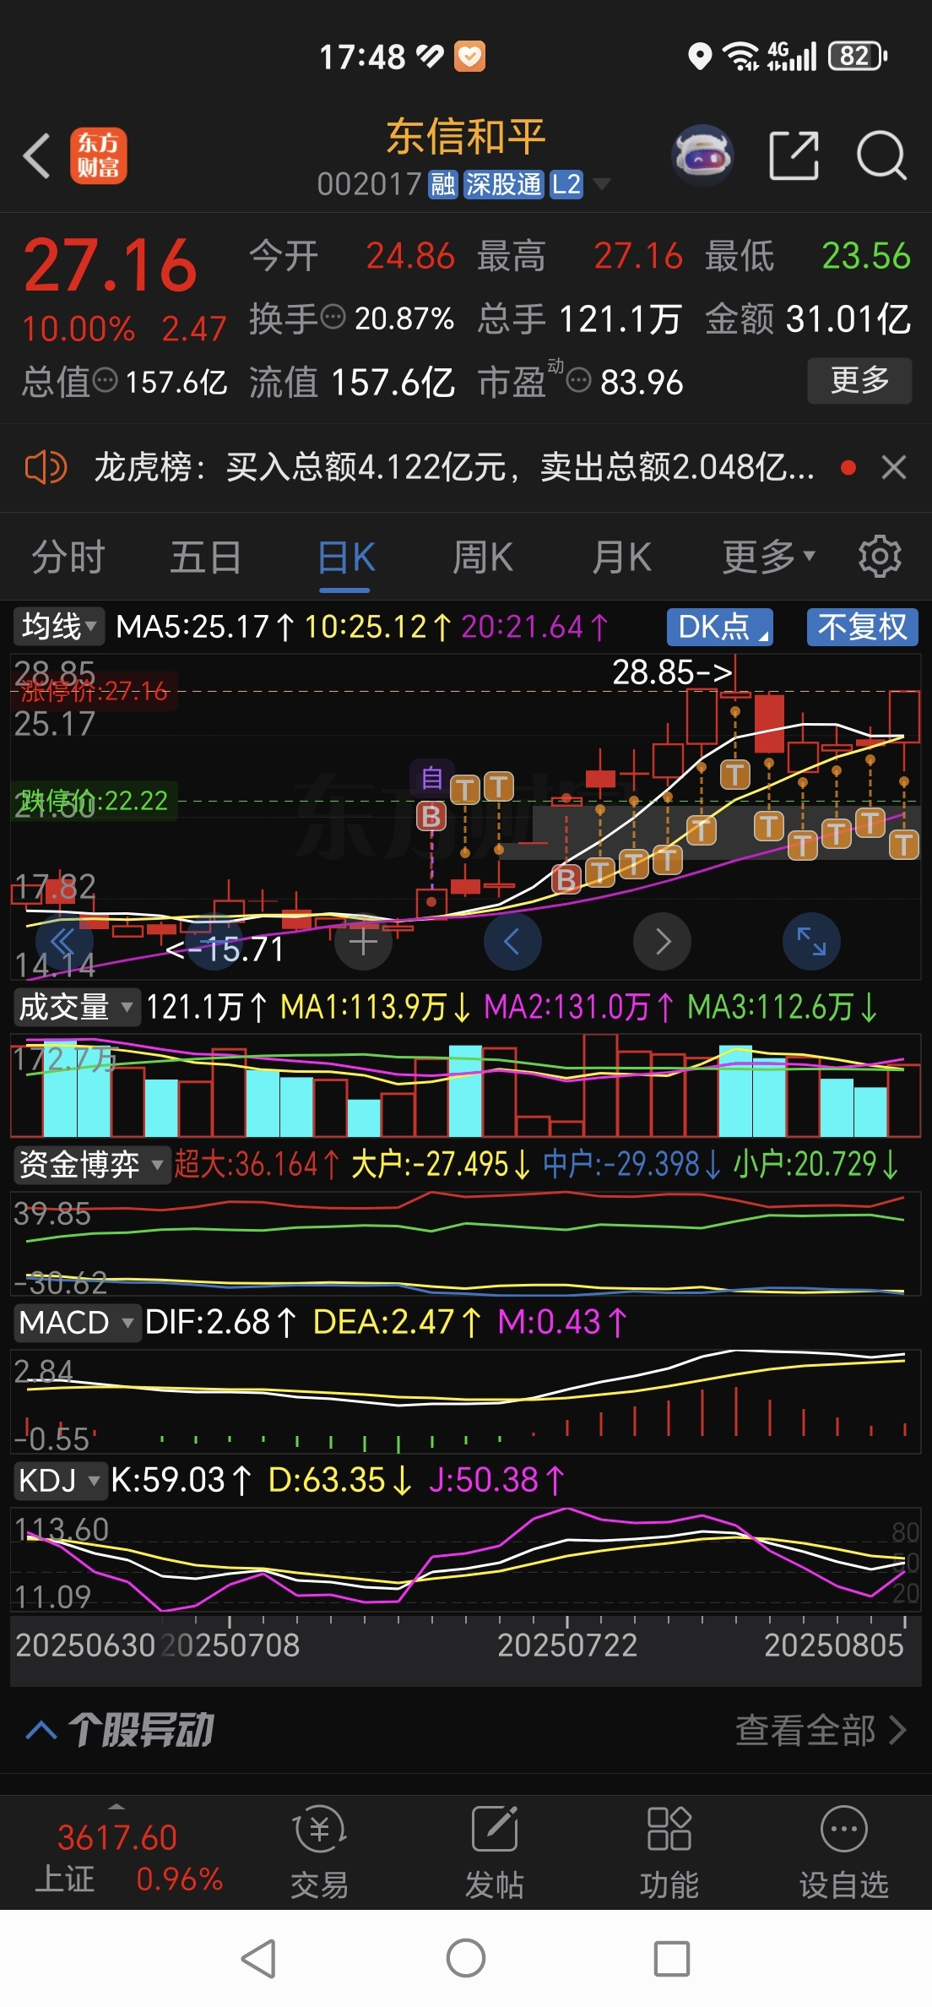Open 查看全部 for stock movements
Screen dimensions: 932x2007
pyautogui.click(x=821, y=1729)
